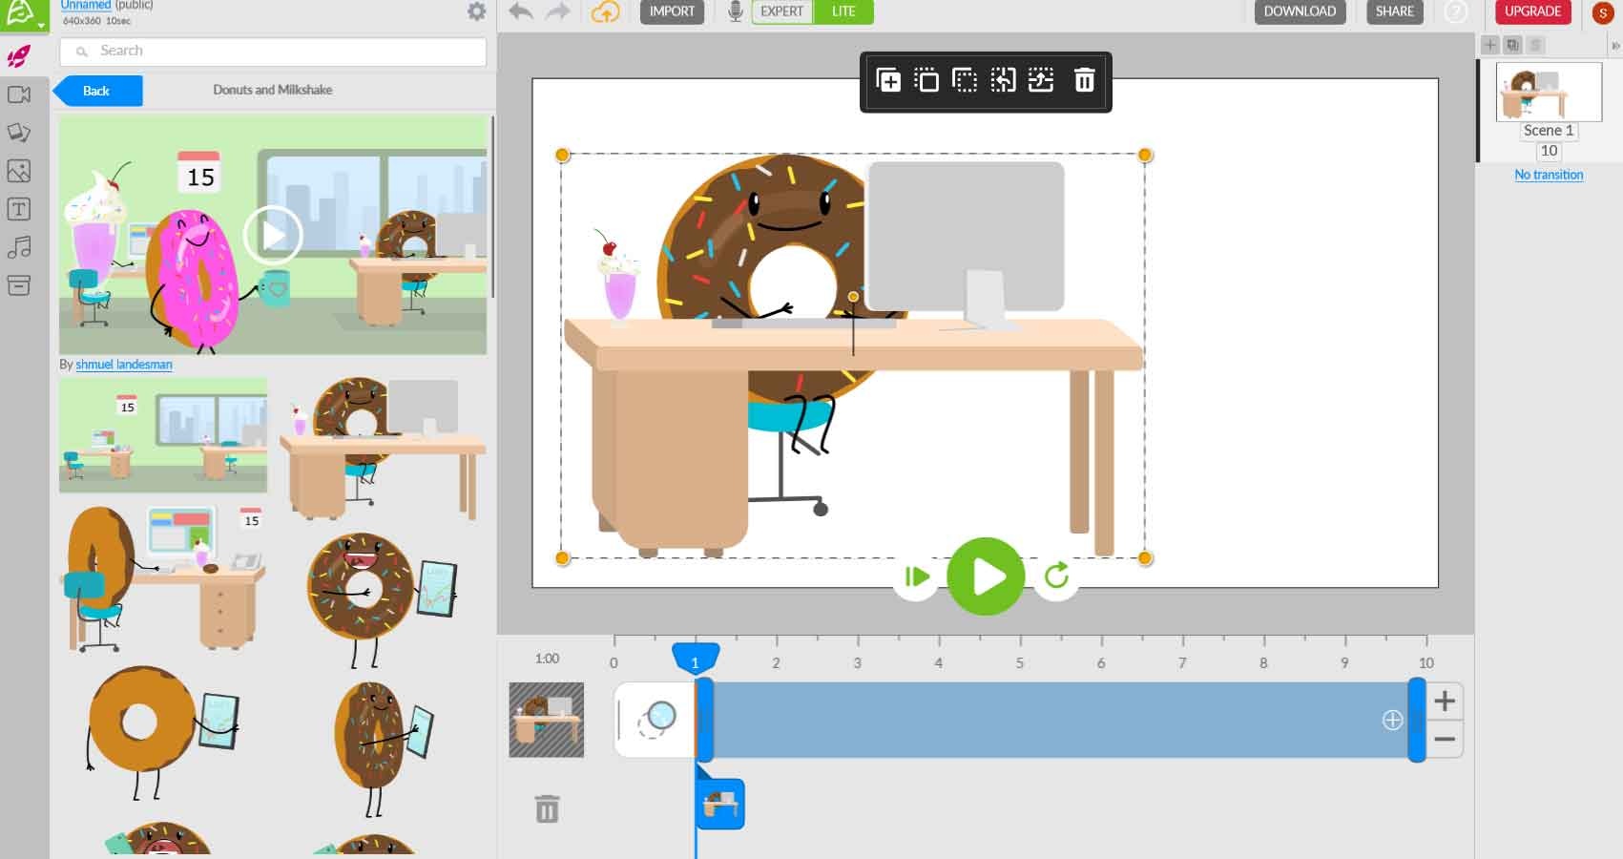Image resolution: width=1623 pixels, height=859 pixels.
Task: Click the SHARE button
Action: click(x=1394, y=11)
